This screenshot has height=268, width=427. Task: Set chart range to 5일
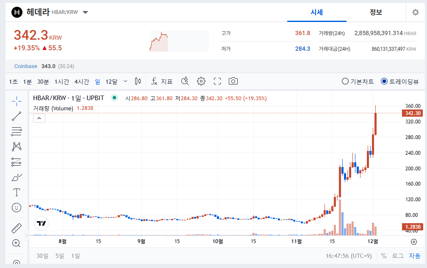pyautogui.click(x=60, y=256)
